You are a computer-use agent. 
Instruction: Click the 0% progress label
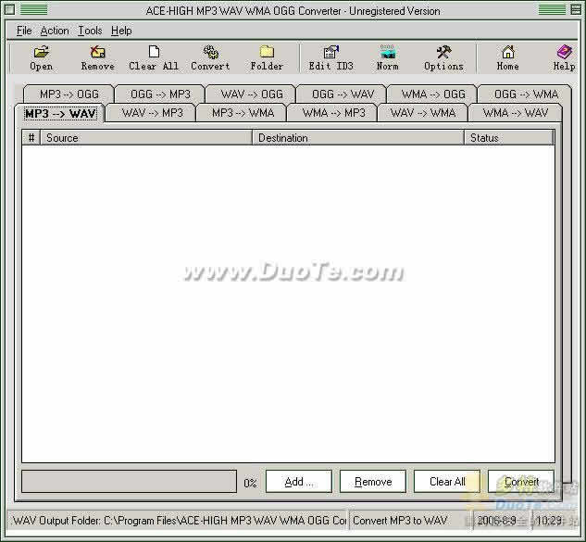coord(250,483)
